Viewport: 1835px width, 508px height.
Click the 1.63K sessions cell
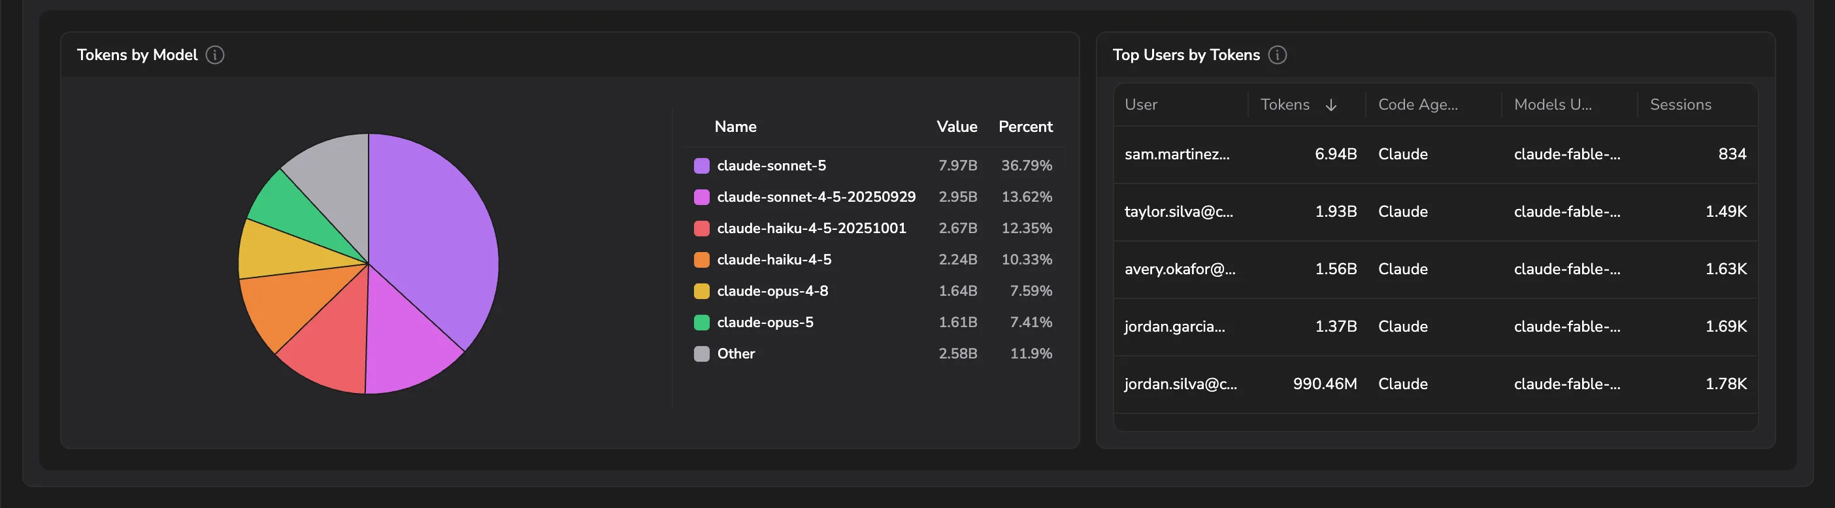(1725, 270)
